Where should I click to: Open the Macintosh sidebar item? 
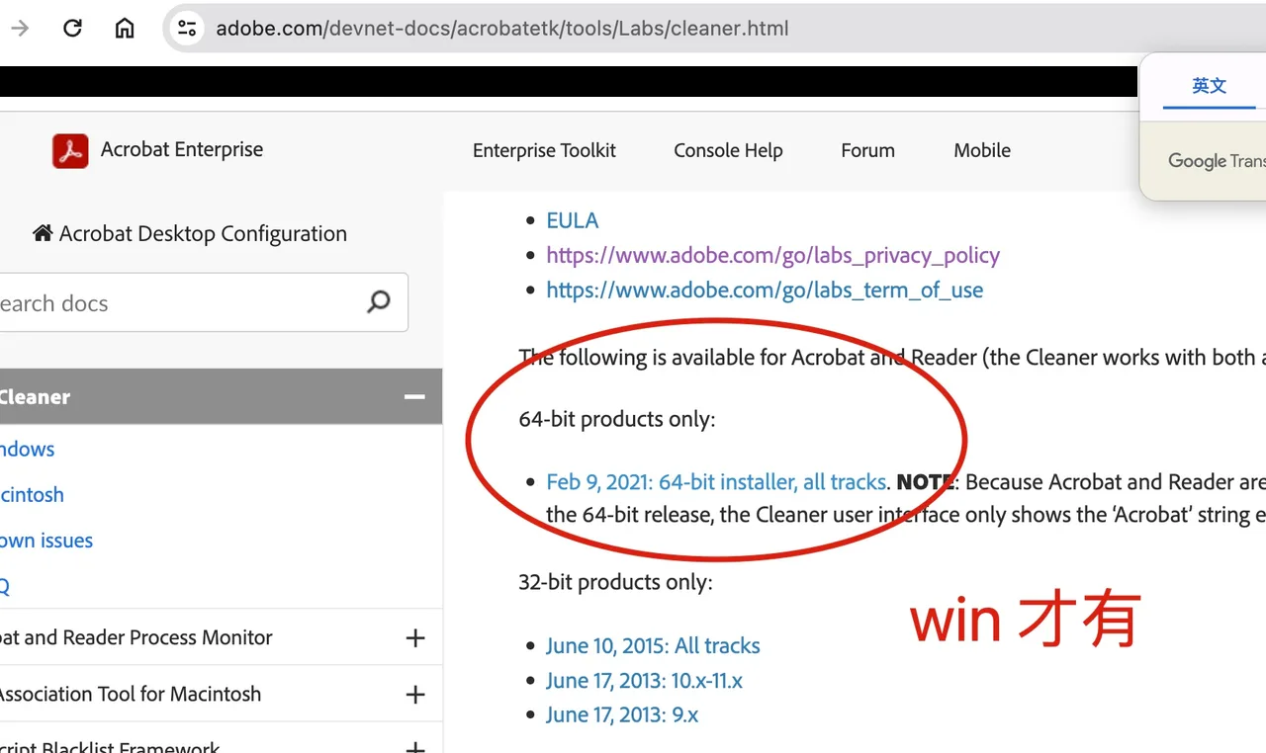pos(32,495)
